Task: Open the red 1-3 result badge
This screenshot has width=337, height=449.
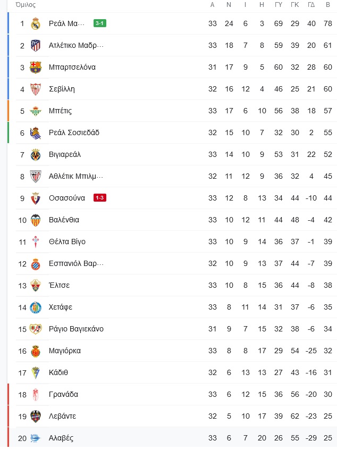Action: (x=100, y=197)
